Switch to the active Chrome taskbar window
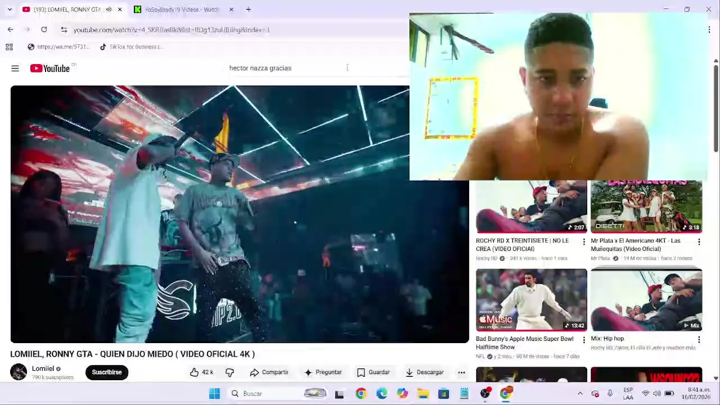This screenshot has height=405, width=720. click(x=506, y=394)
